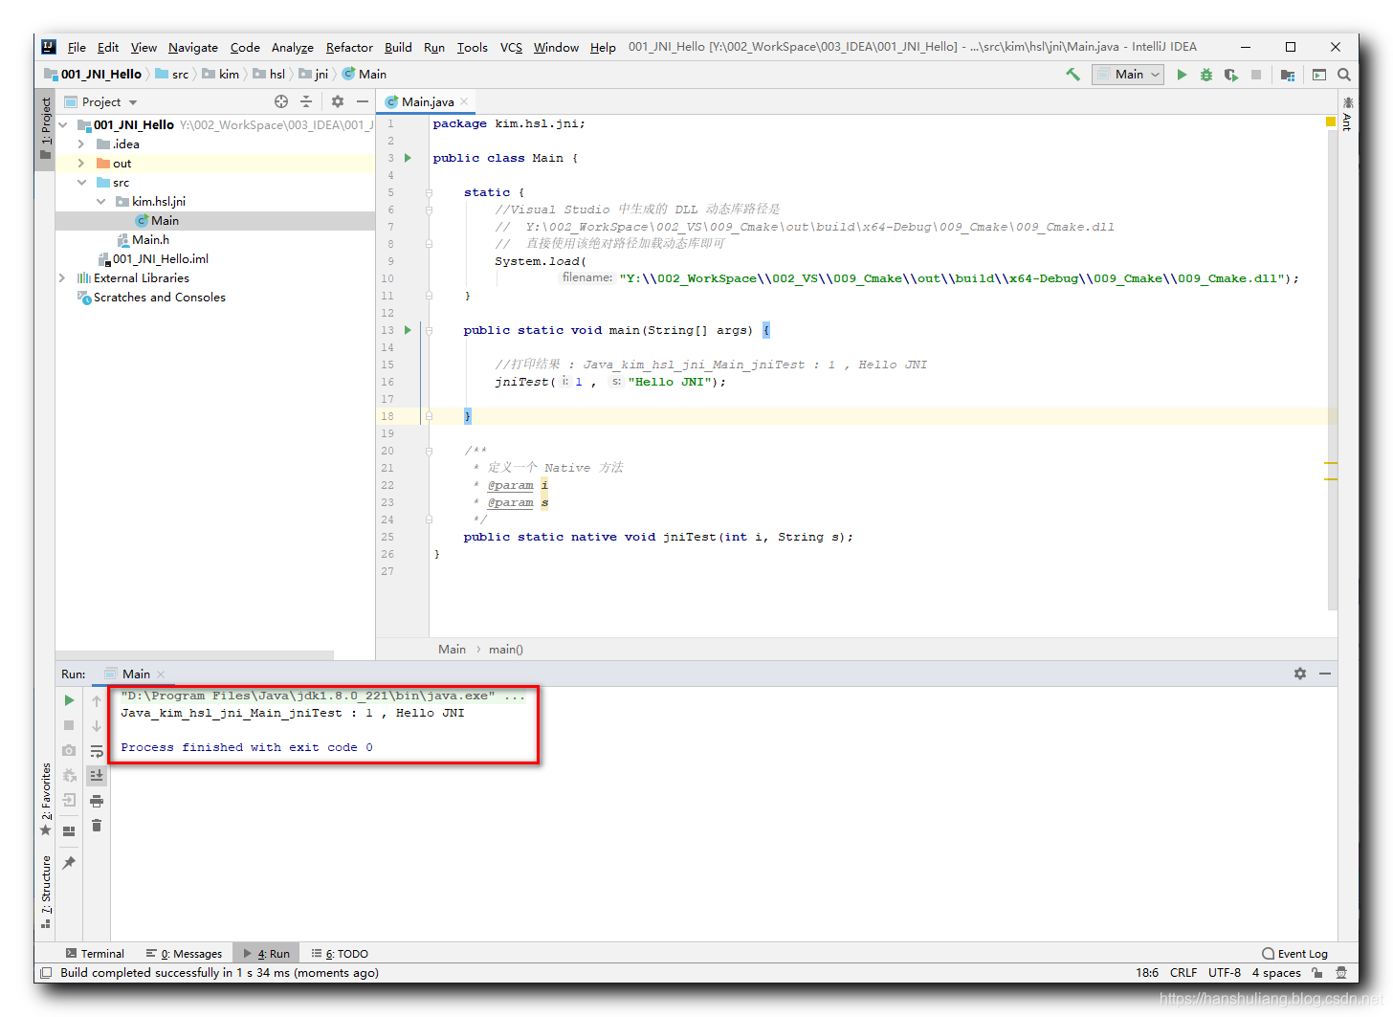
Task: Click the 4: Run tool window button
Action: tap(266, 954)
